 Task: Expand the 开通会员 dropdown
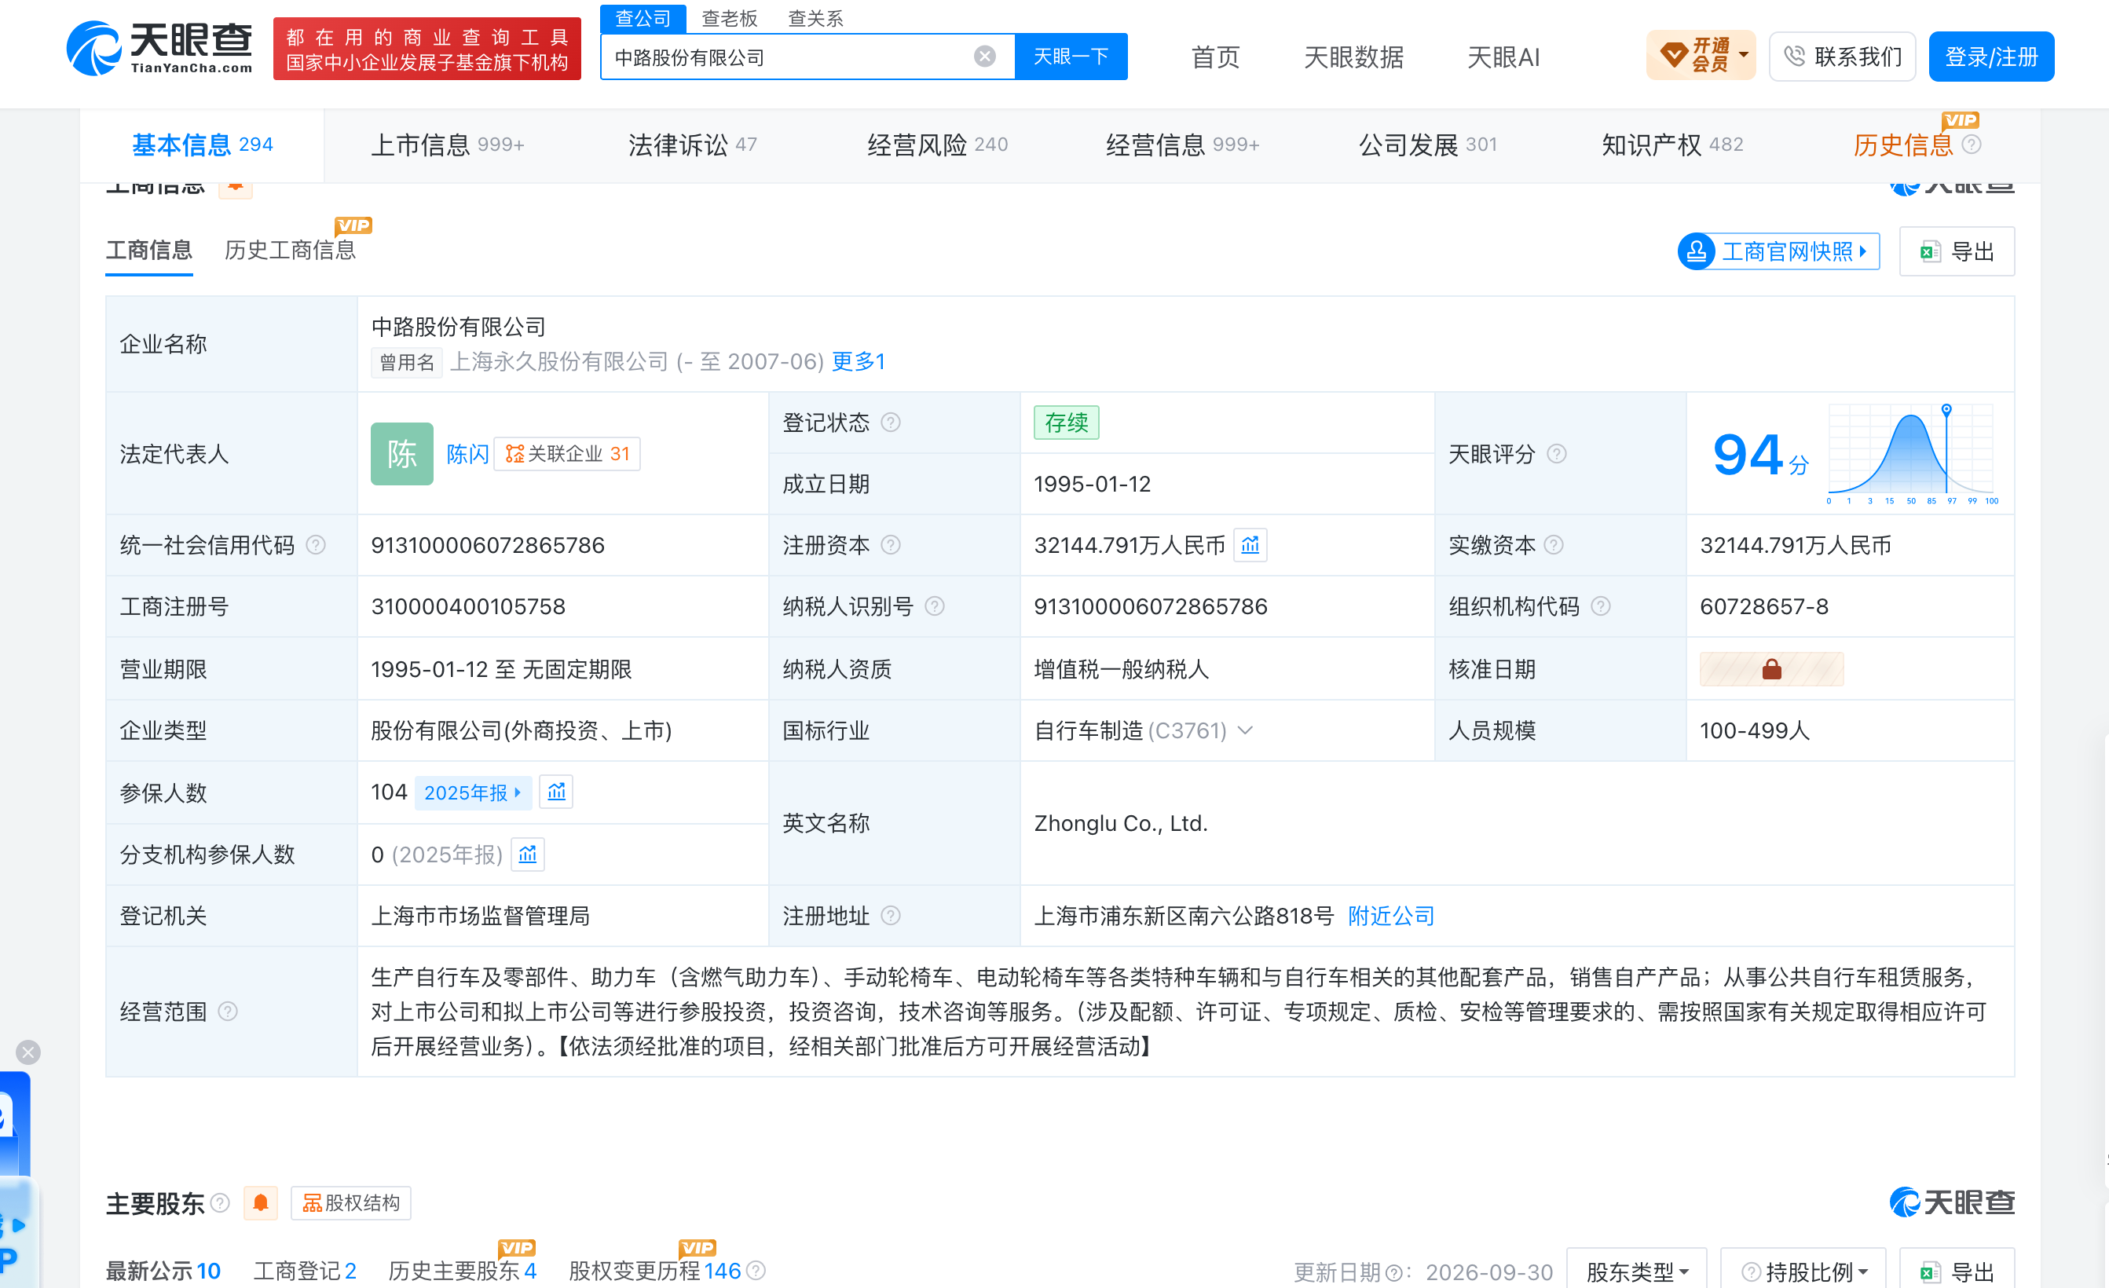click(x=1701, y=57)
